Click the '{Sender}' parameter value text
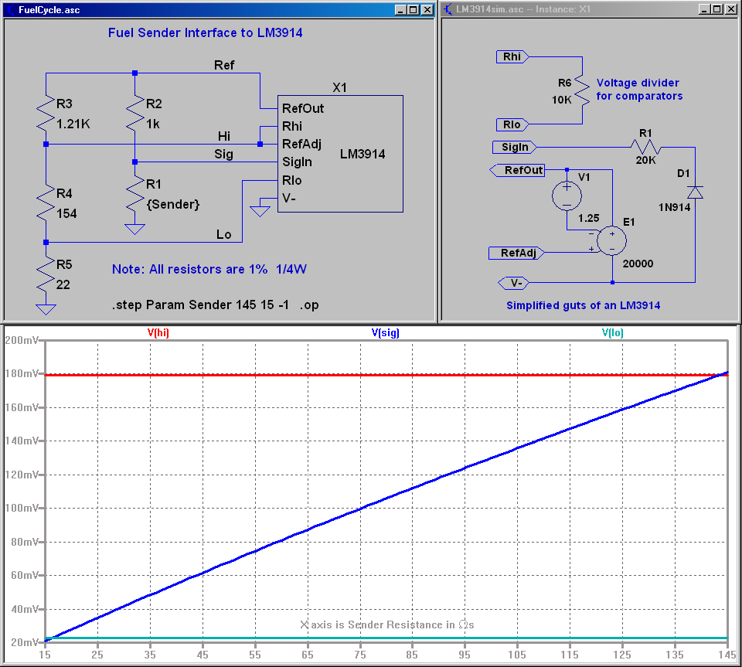This screenshot has height=667, width=742. point(173,204)
